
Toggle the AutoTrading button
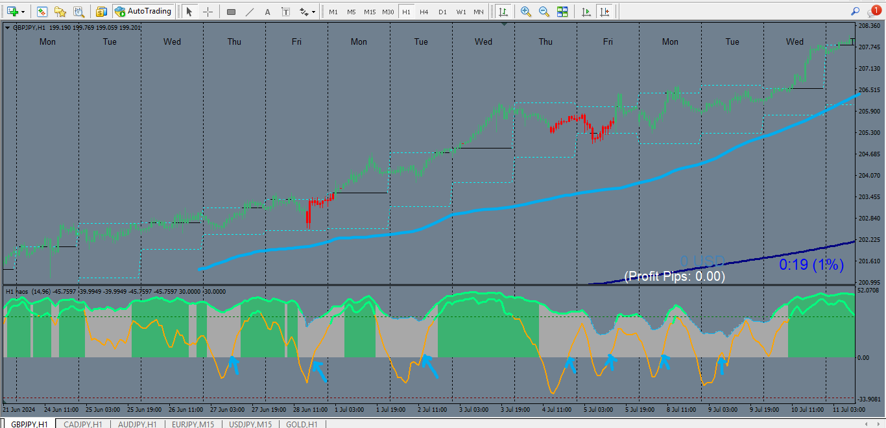143,12
